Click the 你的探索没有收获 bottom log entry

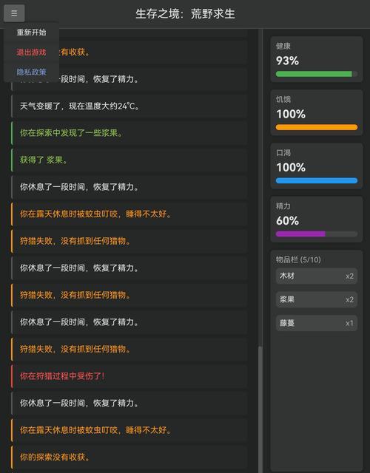coord(129,457)
